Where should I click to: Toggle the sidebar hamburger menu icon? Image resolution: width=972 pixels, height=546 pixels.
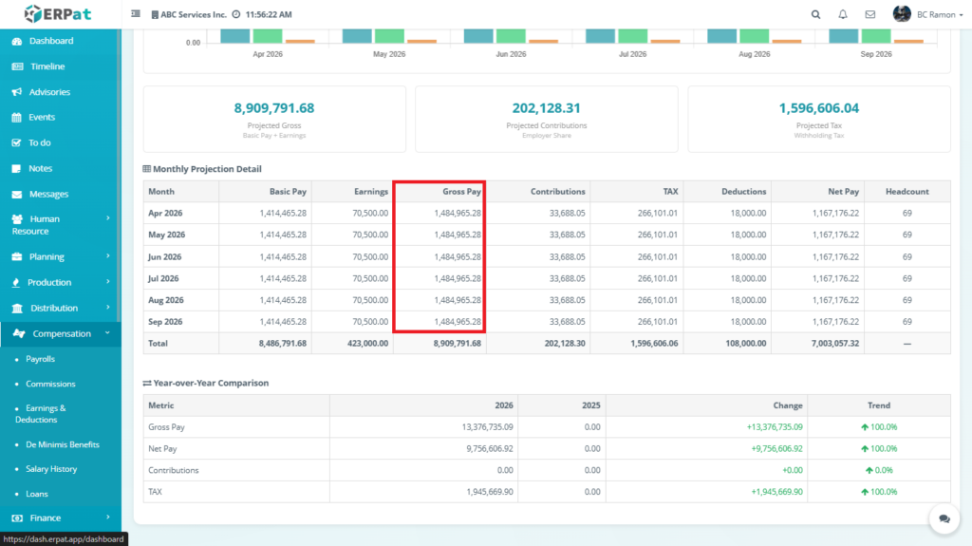[x=136, y=14]
